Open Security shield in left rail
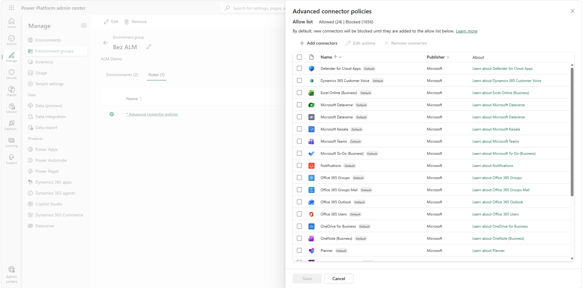This screenshot has height=288, width=582. 12,74
